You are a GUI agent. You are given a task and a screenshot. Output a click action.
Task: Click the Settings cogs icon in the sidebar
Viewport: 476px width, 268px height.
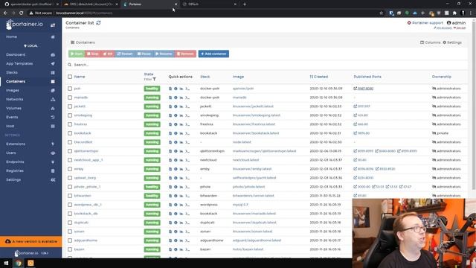[x=53, y=180]
